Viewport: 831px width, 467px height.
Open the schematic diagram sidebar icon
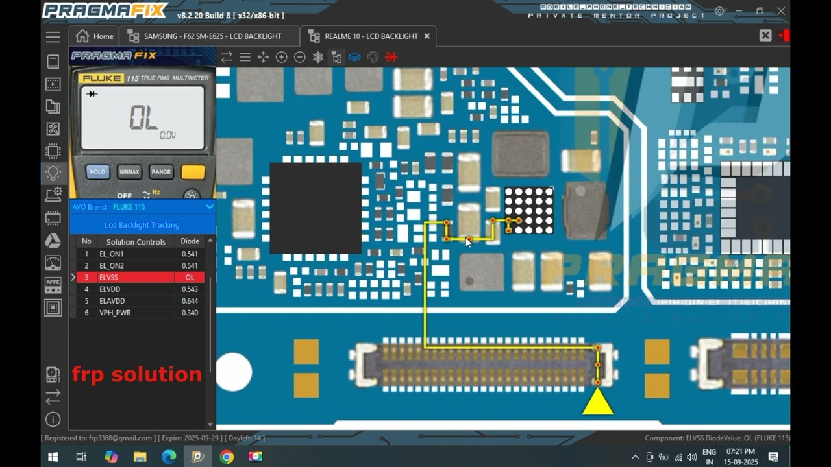coord(53,129)
